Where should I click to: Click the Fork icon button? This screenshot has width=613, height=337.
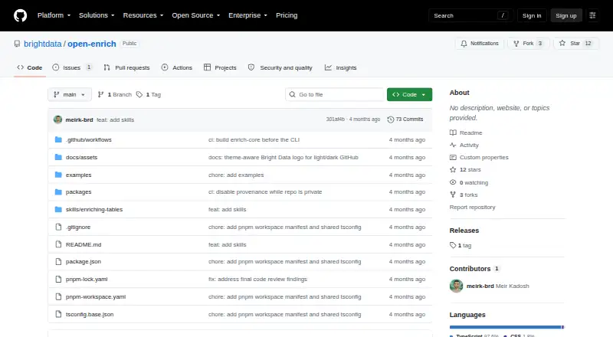(516, 44)
